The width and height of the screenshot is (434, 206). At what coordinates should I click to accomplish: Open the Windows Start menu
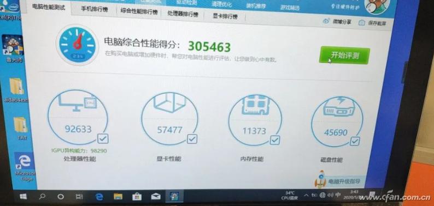click(24, 196)
